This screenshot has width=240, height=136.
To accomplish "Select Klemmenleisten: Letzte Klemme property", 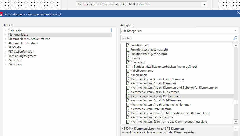I will point(152,117).
